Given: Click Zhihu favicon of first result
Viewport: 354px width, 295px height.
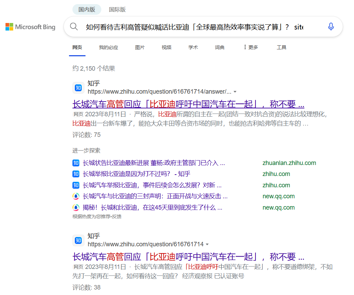Looking at the screenshot, I should click(78, 88).
